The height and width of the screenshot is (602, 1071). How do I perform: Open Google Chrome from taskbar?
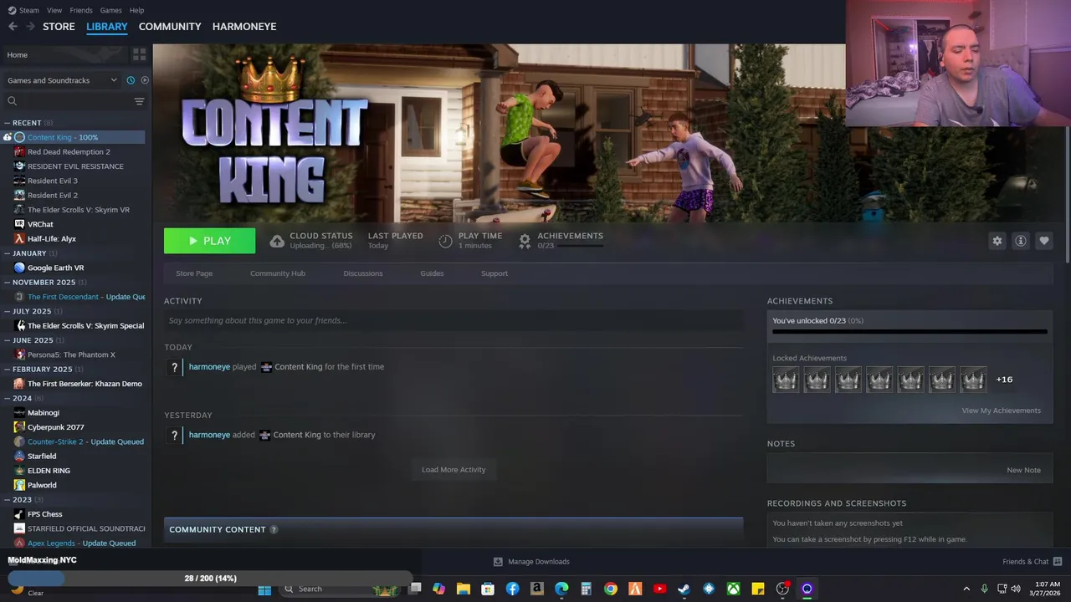click(611, 589)
